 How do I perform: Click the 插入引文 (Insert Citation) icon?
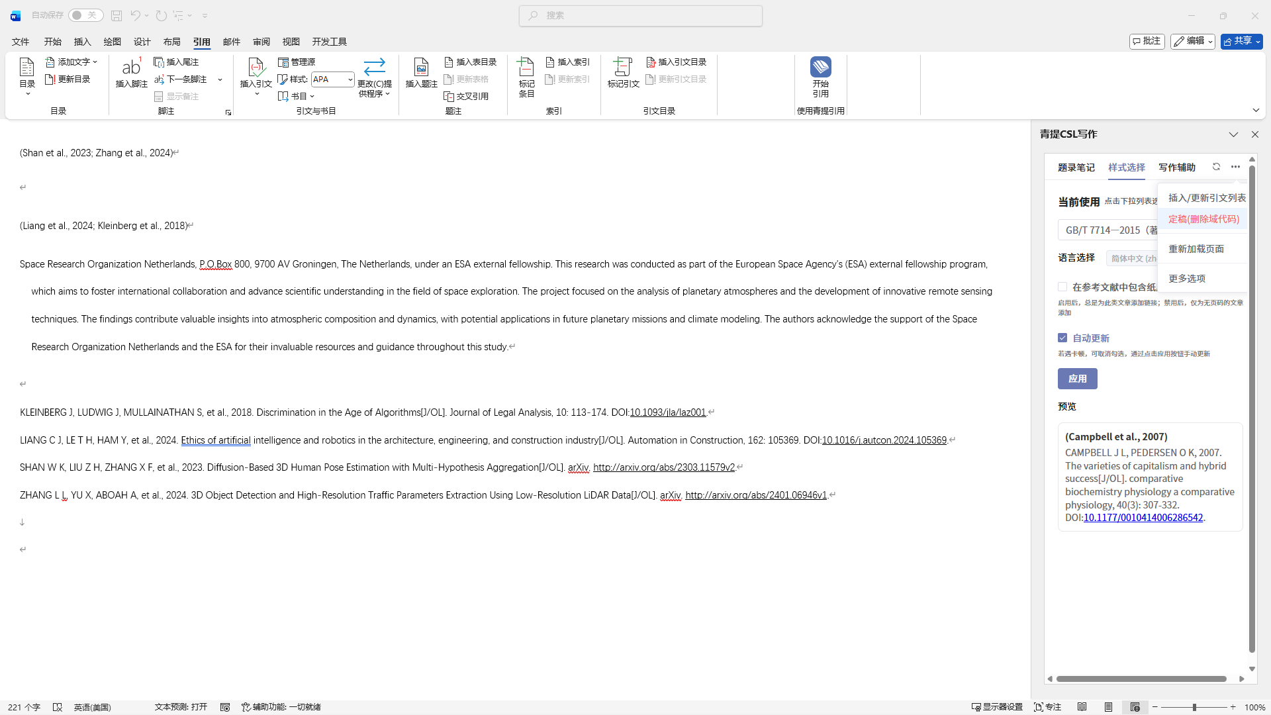pyautogui.click(x=256, y=68)
